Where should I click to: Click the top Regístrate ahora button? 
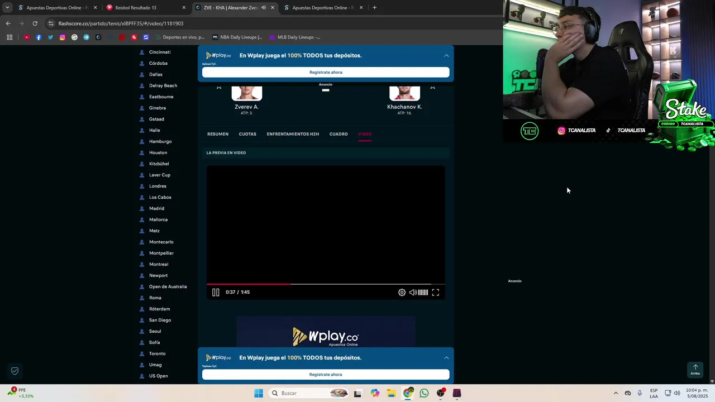coord(326,72)
